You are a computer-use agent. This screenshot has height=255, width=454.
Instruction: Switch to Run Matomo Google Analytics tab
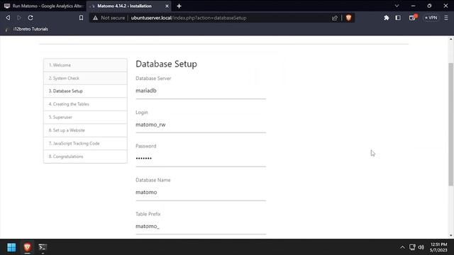point(43,6)
